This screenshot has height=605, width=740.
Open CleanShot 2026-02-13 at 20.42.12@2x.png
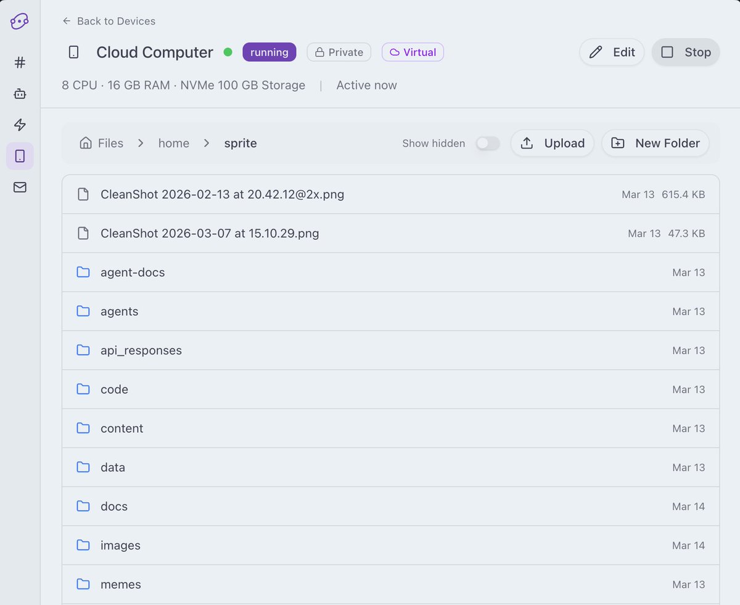point(223,194)
